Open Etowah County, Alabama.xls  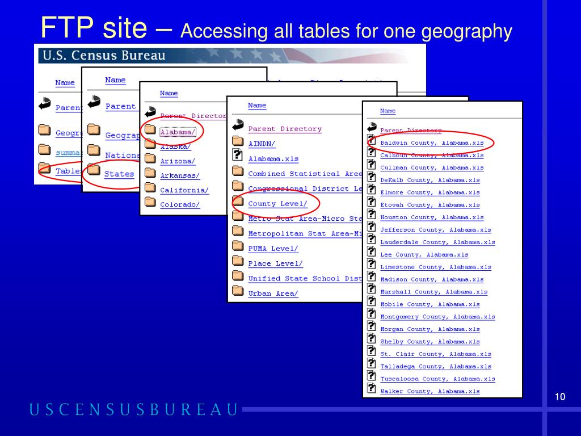point(430,205)
